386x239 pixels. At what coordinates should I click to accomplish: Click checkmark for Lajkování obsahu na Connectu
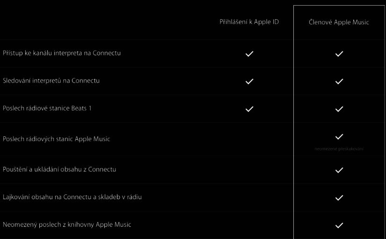[x=340, y=197]
